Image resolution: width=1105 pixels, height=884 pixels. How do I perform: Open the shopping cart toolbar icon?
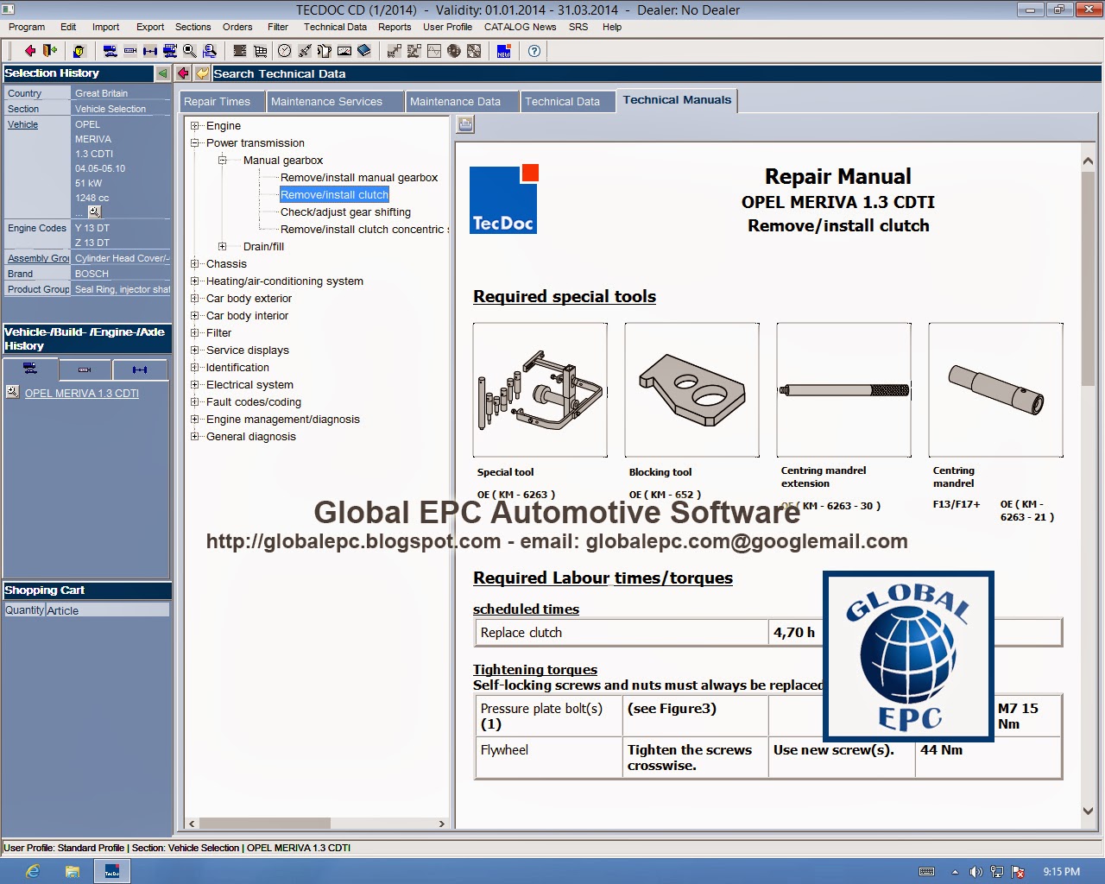pyautogui.click(x=260, y=51)
